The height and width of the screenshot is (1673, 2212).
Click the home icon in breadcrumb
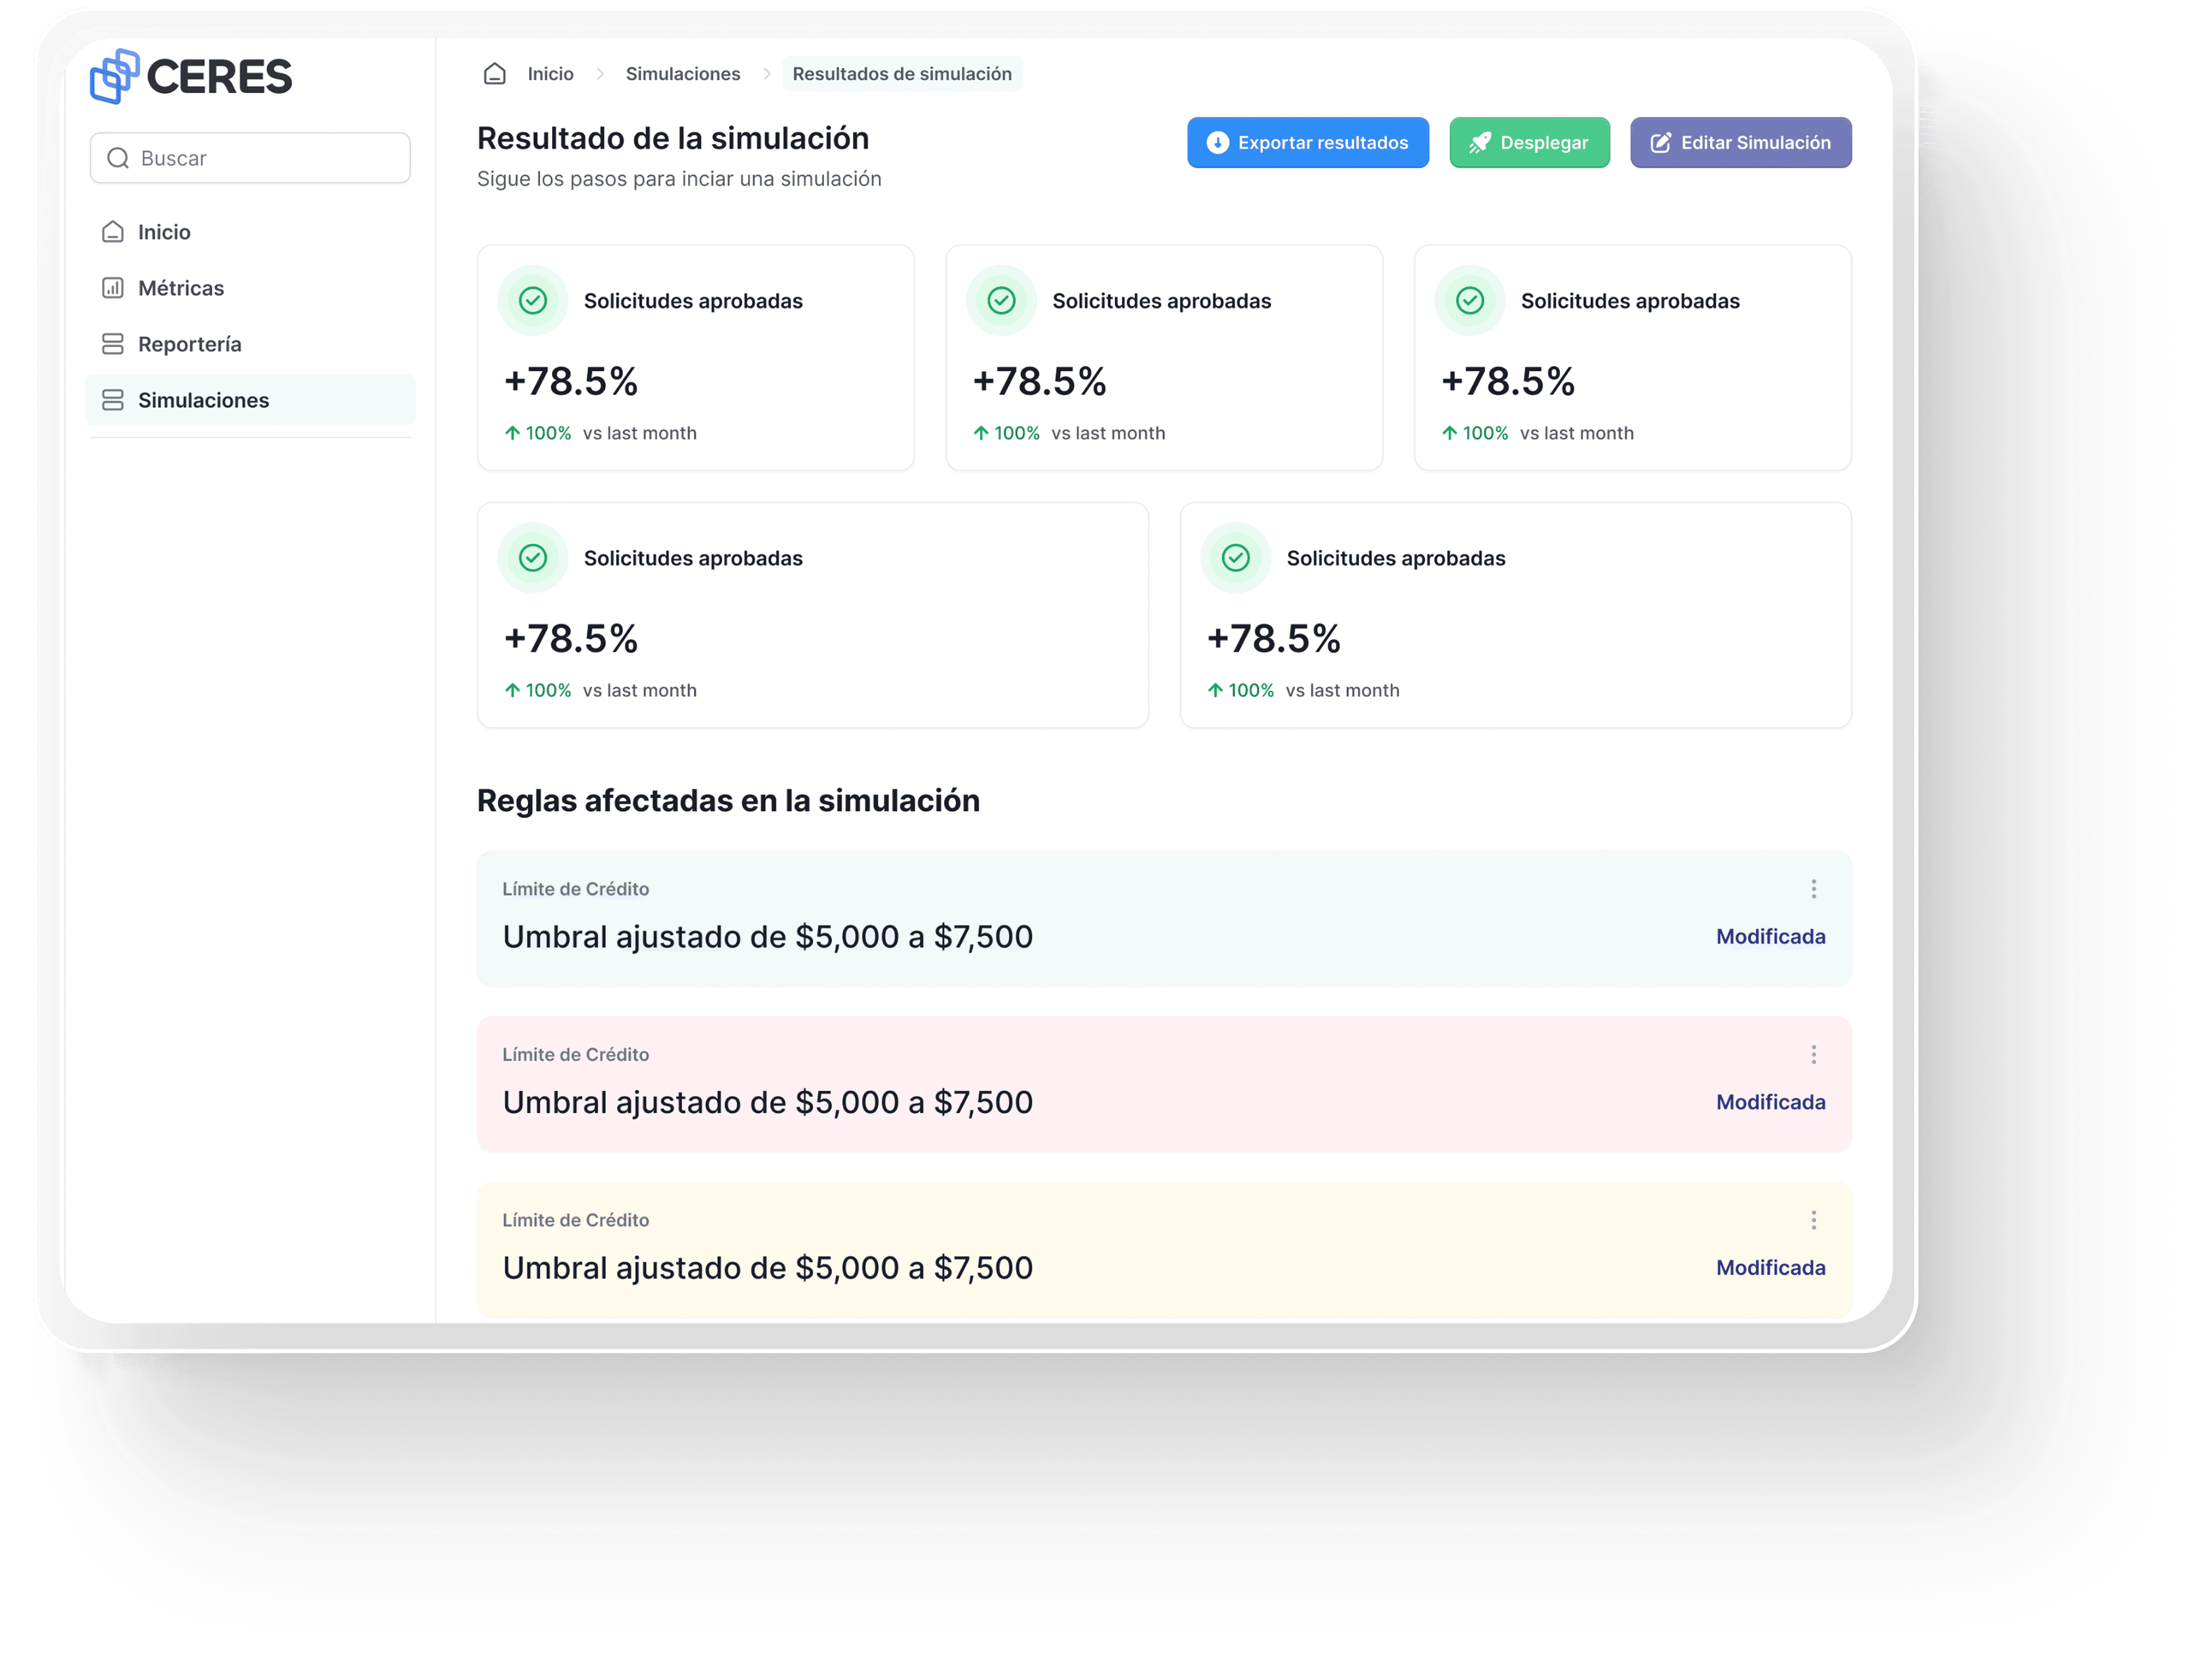[x=494, y=74]
